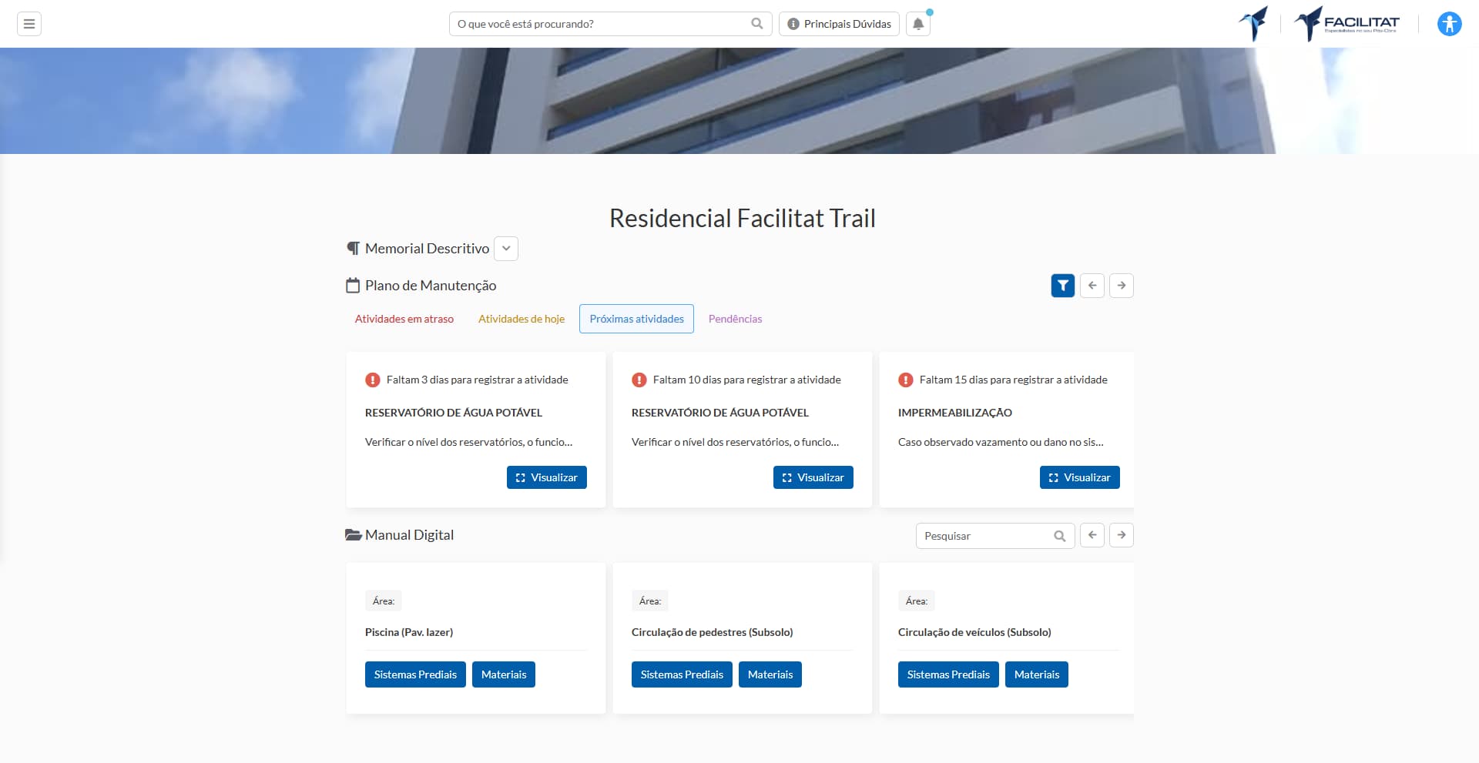Click 'IMPERMEABILIZAÇÃO' card heading

(955, 413)
